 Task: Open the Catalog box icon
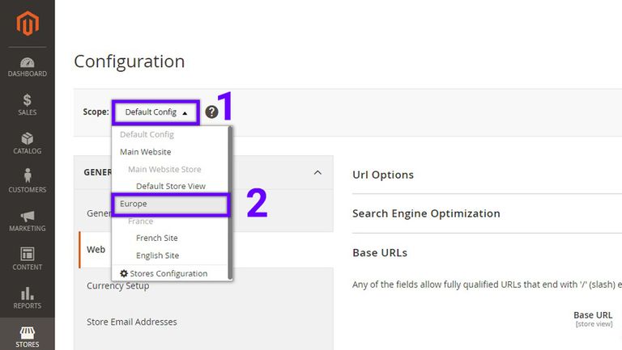(28, 138)
